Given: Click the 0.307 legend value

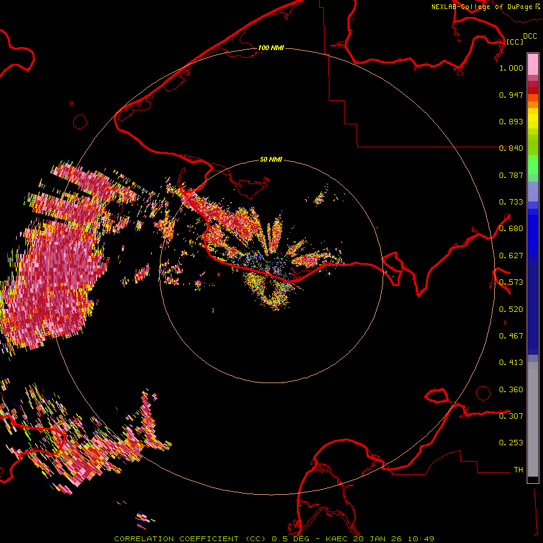Looking at the screenshot, I should [x=511, y=416].
